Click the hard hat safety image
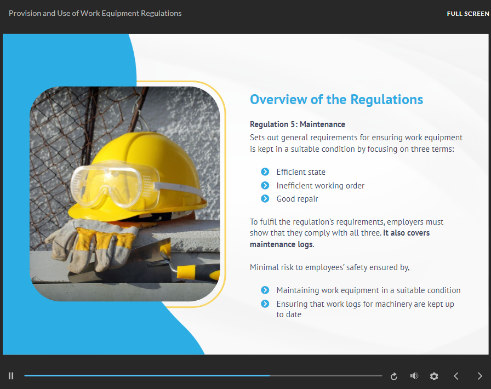Screen dimensions: 491x389 tap(125, 194)
